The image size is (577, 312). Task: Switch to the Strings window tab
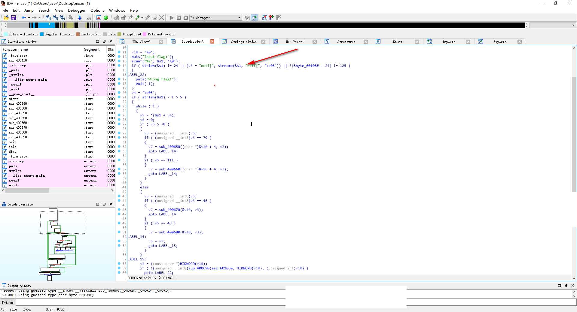[x=244, y=42]
